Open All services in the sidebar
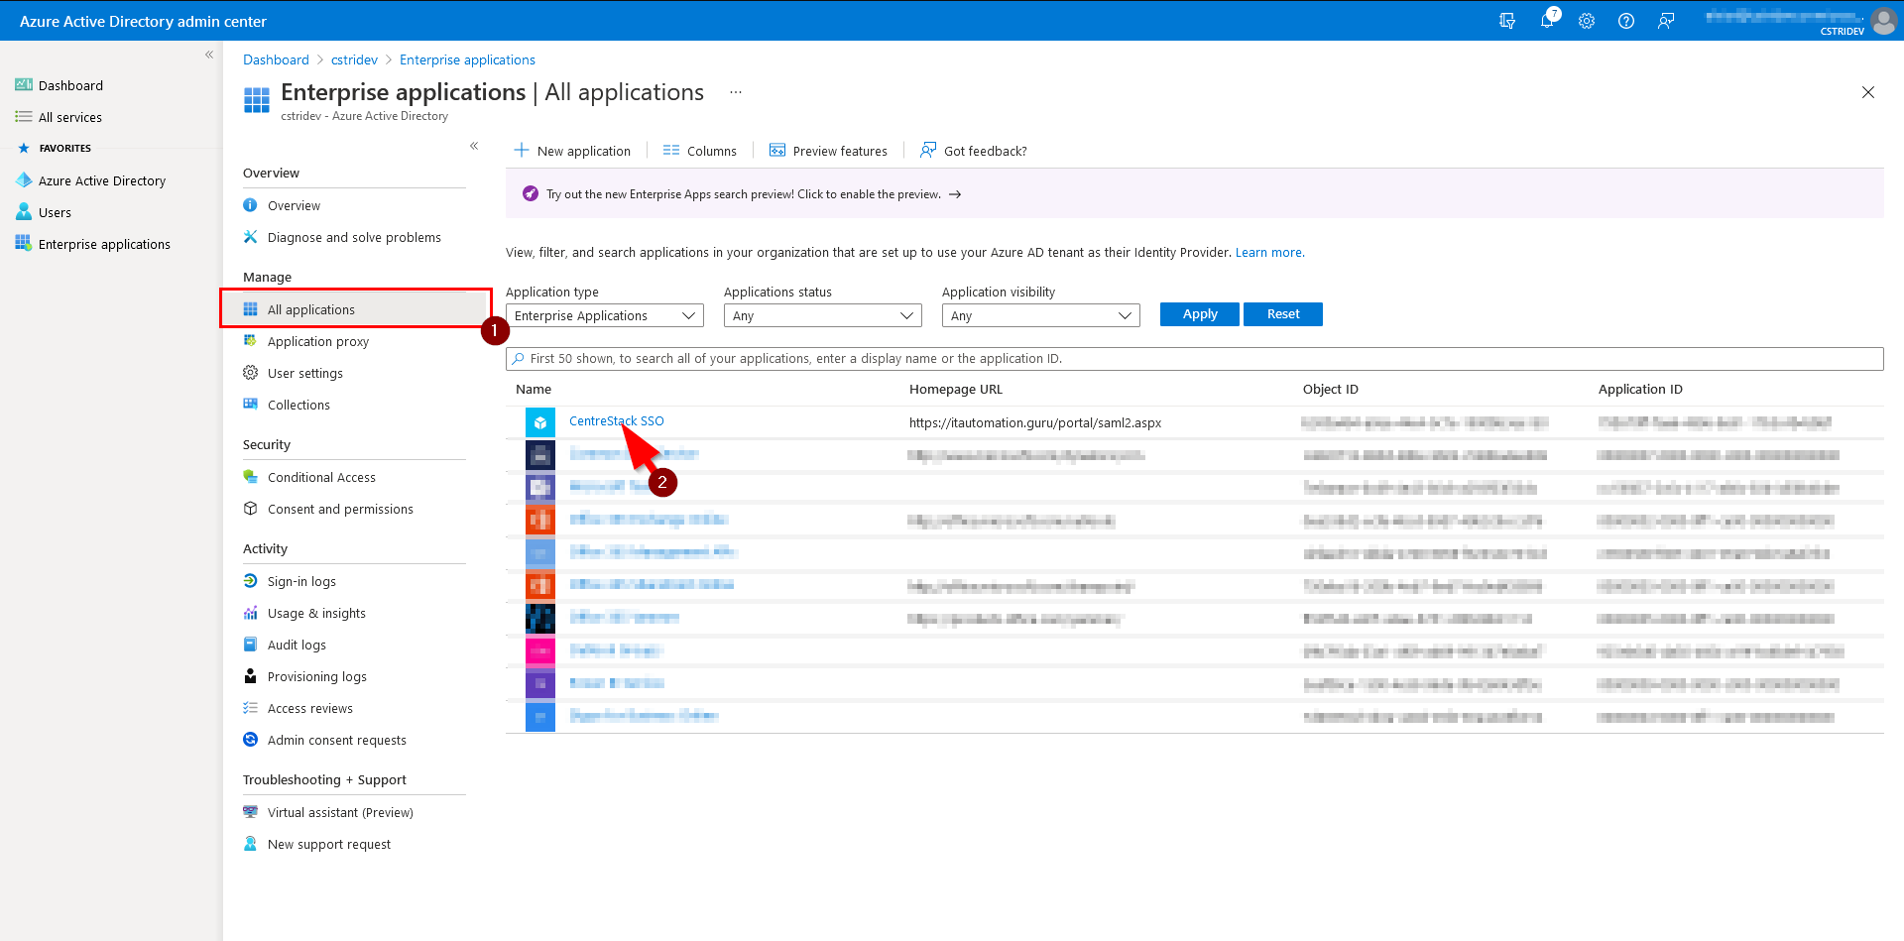Viewport: 1904px width, 941px height. coord(69,117)
